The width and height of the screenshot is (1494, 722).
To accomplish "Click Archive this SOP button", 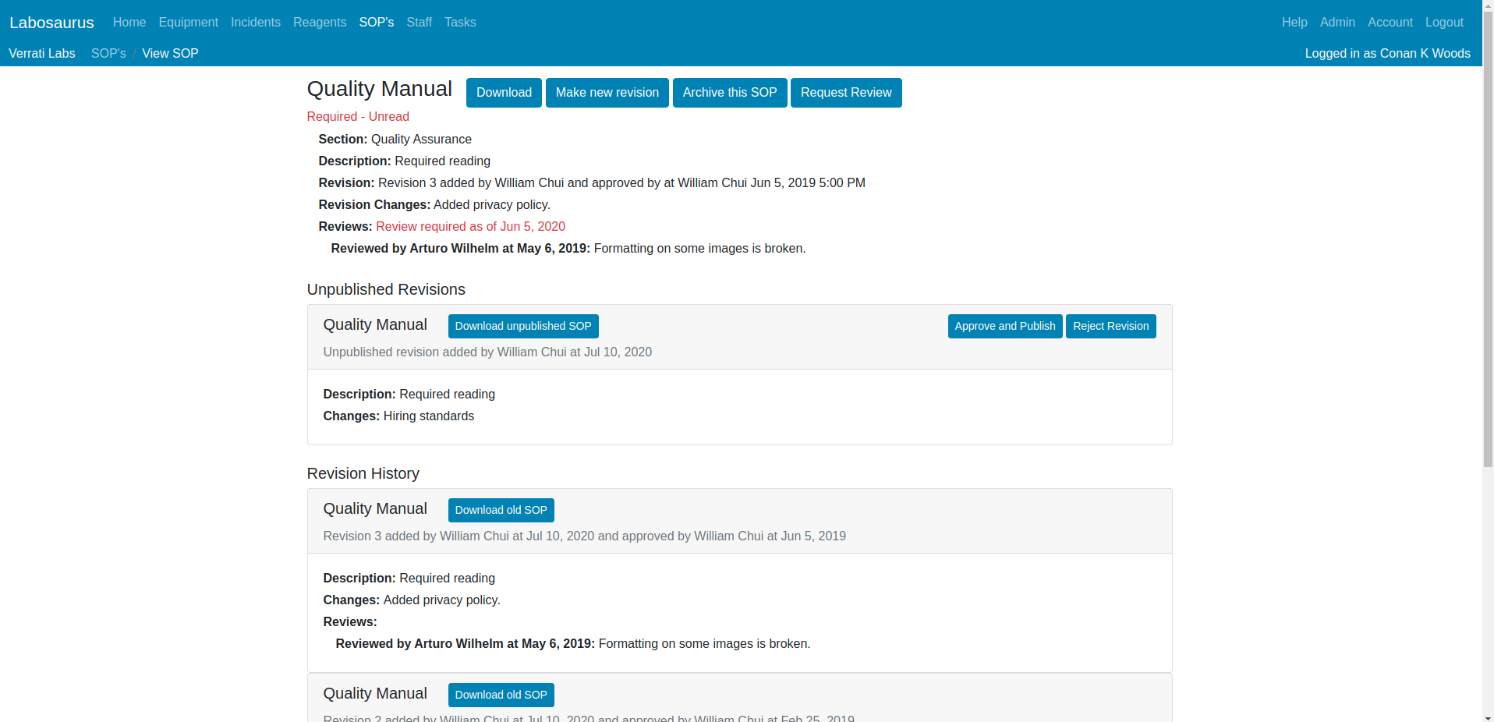I will pyautogui.click(x=730, y=93).
